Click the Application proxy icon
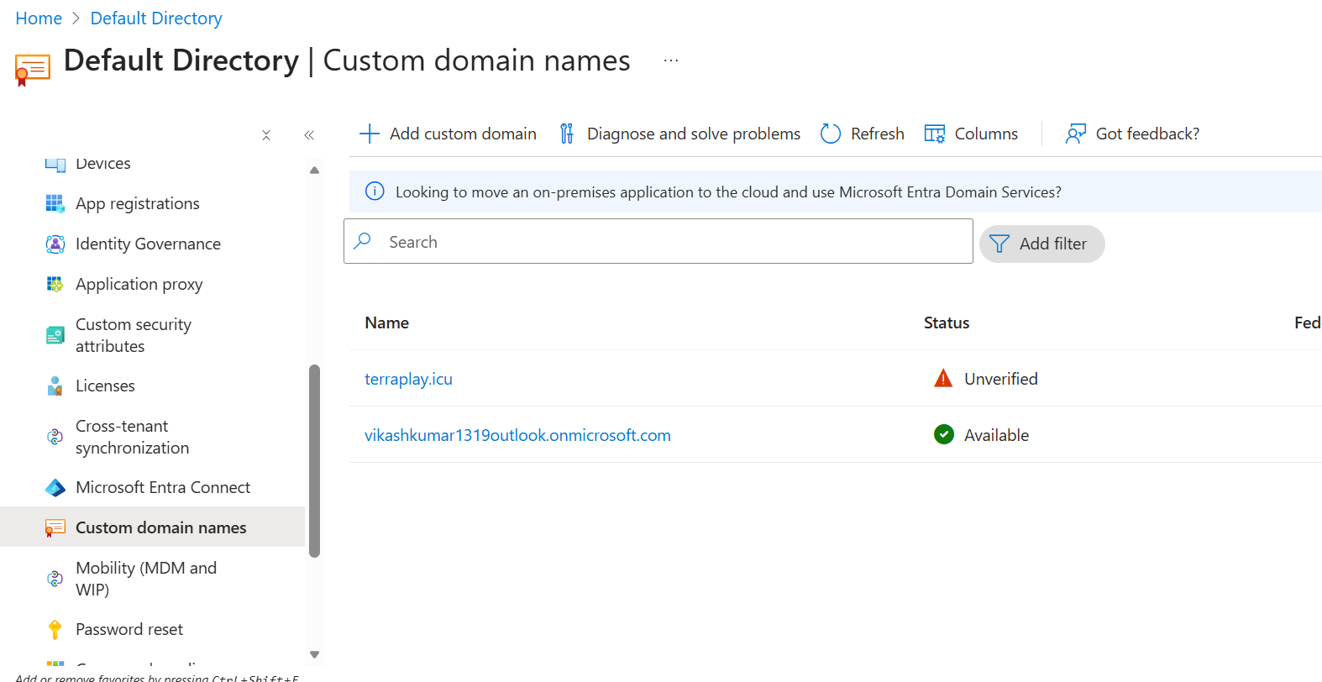Image resolution: width=1322 pixels, height=682 pixels. (55, 284)
